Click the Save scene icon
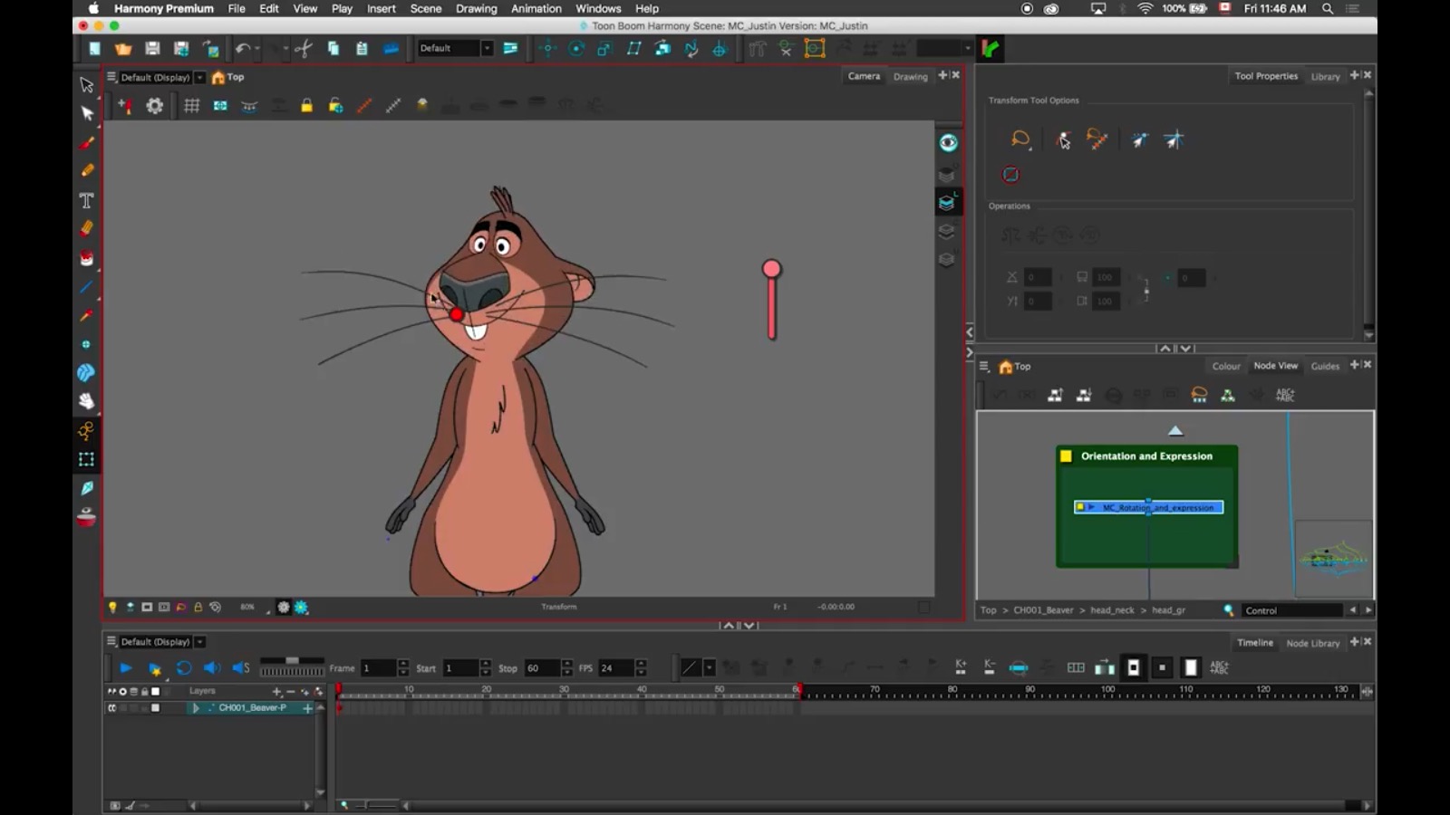The image size is (1450, 815). coord(152,49)
